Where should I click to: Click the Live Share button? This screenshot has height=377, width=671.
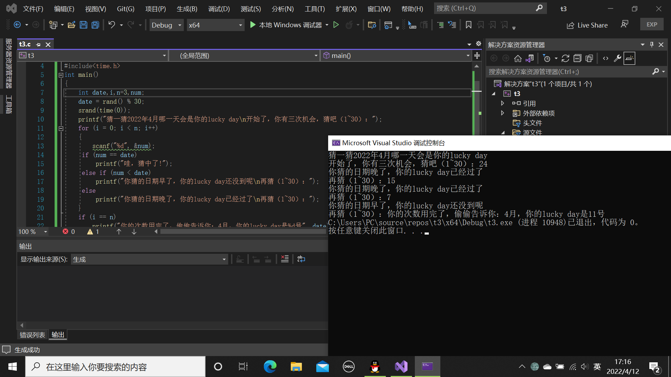click(587, 25)
